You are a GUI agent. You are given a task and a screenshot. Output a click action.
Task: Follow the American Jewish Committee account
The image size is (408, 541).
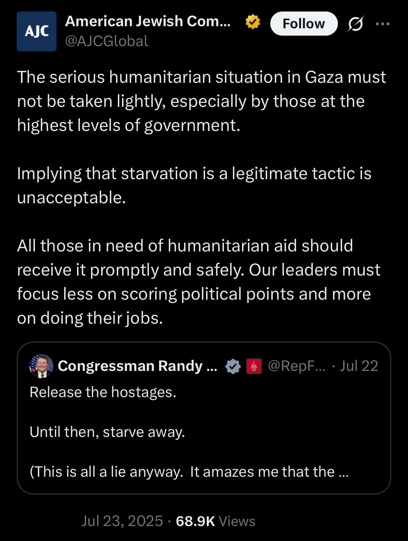(x=304, y=24)
